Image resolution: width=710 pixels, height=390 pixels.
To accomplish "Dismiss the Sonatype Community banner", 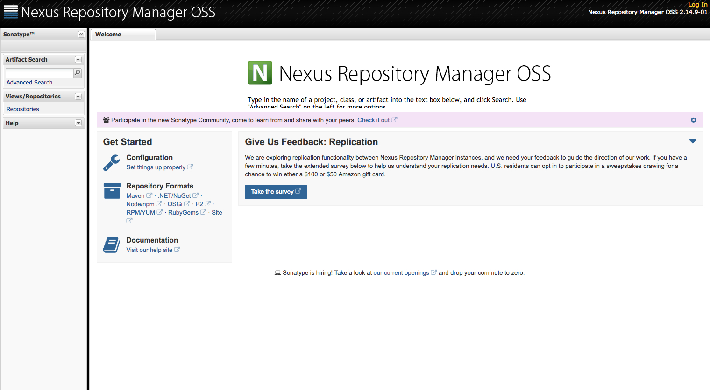I will click(x=694, y=120).
